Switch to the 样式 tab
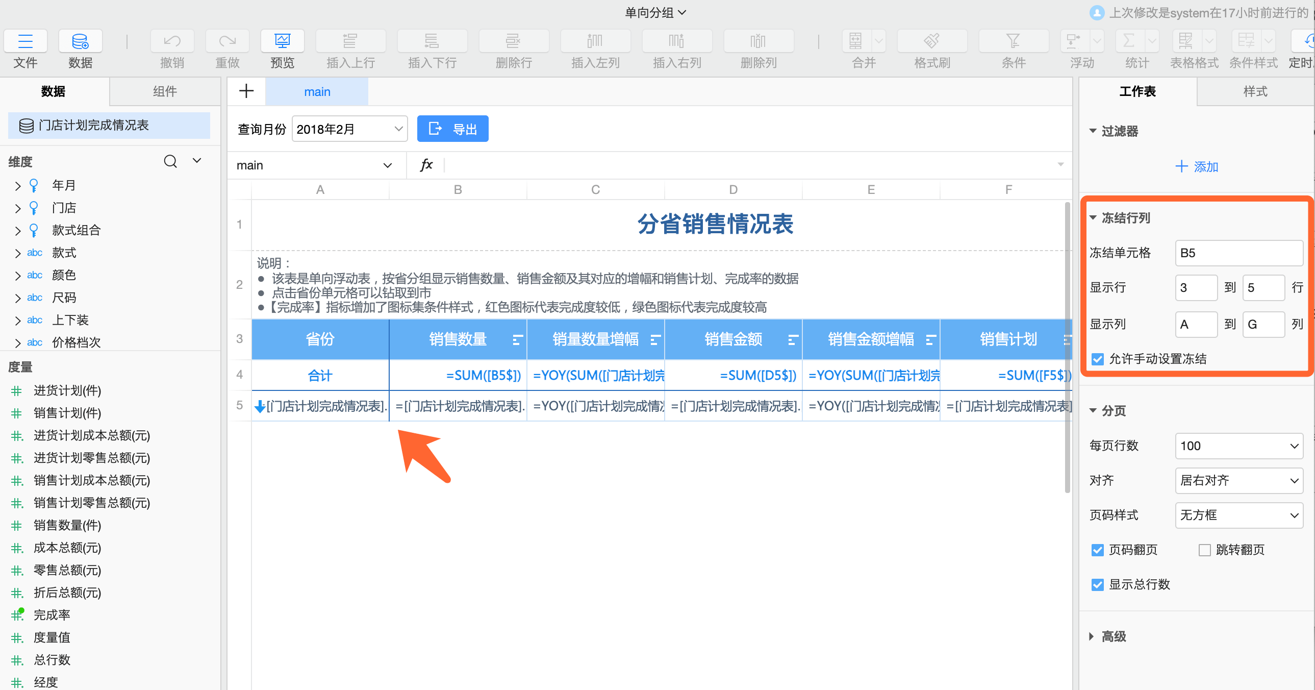The image size is (1315, 690). click(x=1255, y=91)
